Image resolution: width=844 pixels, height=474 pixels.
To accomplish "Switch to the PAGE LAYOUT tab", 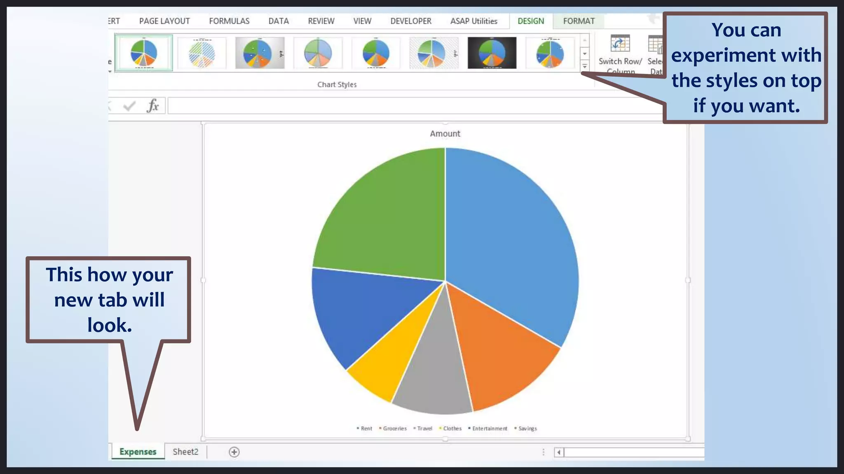I will 164,21.
